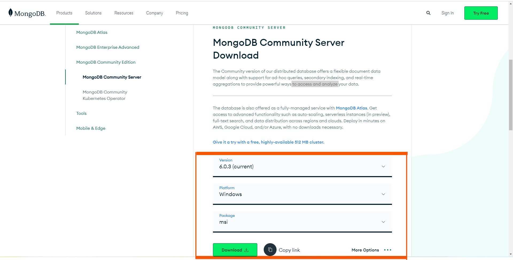Open the Solutions menu
513x260 pixels.
[93, 13]
